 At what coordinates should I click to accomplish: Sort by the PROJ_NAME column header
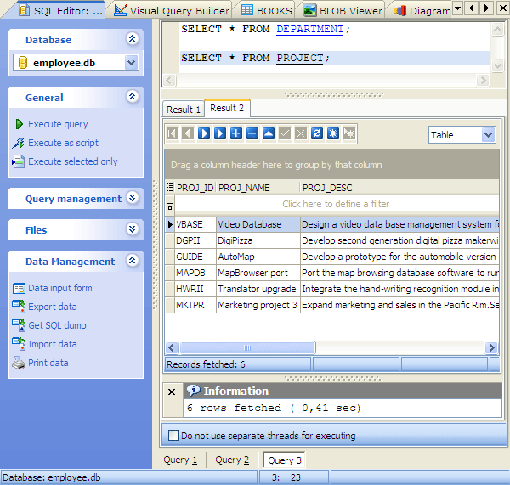click(x=258, y=188)
